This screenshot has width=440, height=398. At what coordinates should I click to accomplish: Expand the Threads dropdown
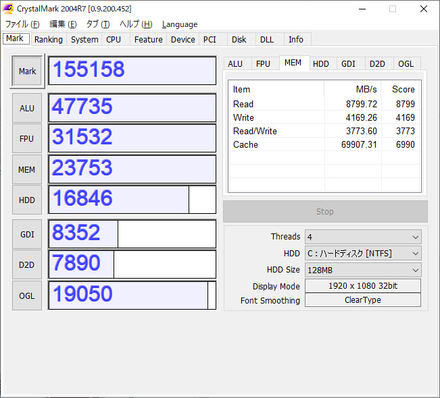(x=363, y=237)
